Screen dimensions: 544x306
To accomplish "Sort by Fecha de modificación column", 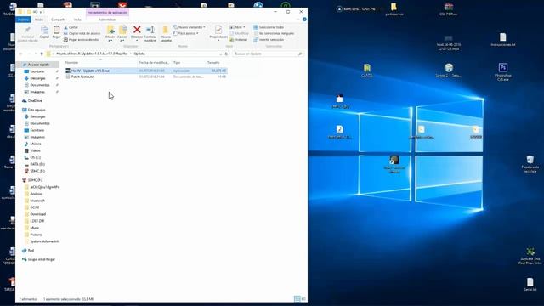I will tap(155, 62).
